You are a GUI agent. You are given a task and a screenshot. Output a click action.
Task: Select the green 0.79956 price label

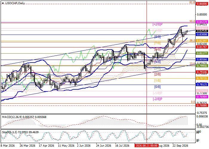202,66
